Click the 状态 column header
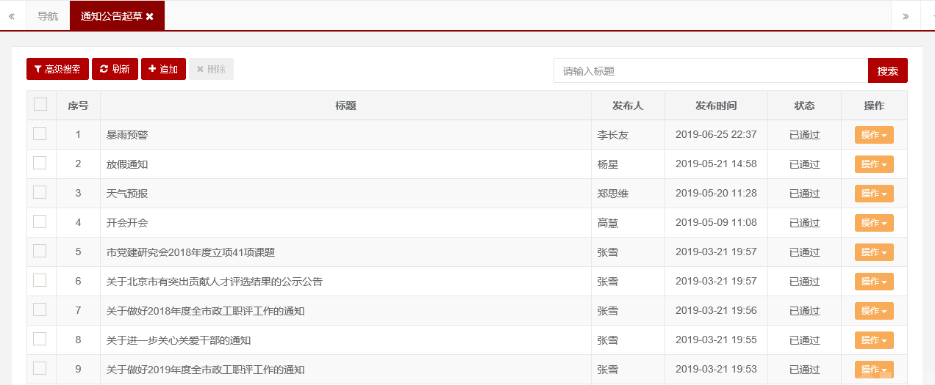The height and width of the screenshot is (385, 935). (x=804, y=106)
